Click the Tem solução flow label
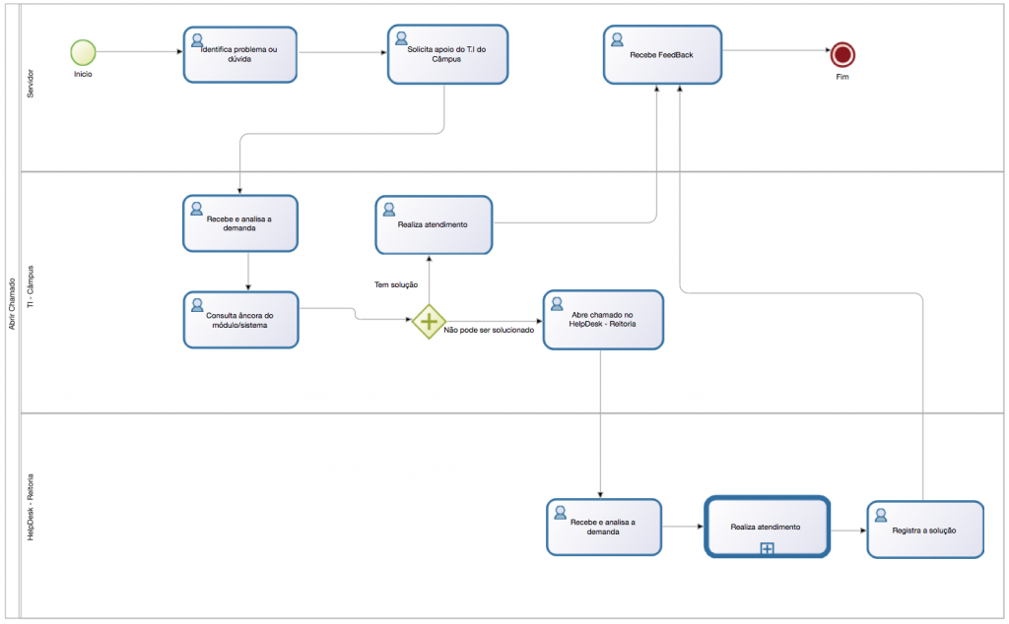 pos(396,284)
